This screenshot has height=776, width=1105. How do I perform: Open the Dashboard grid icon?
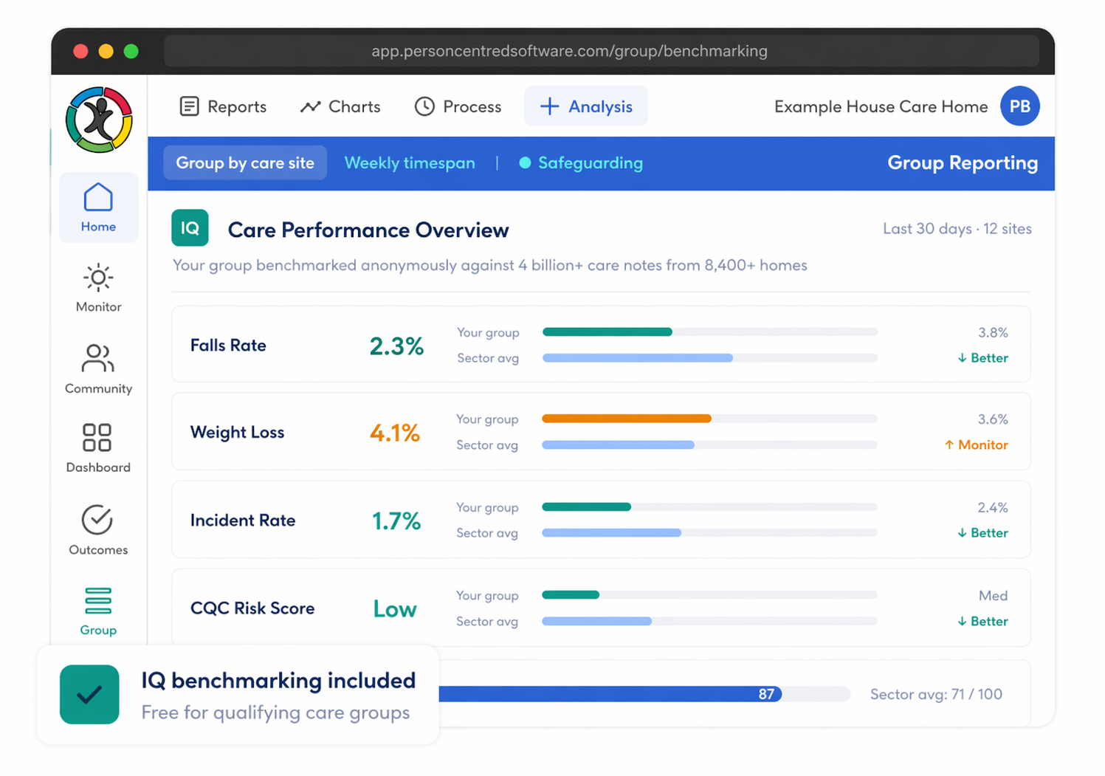point(97,437)
